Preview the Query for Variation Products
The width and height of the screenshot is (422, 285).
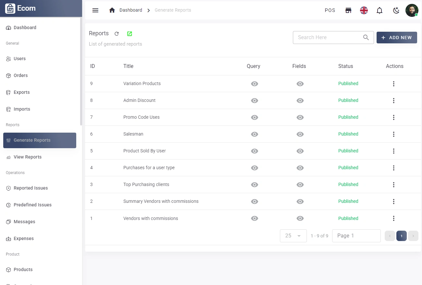click(x=254, y=83)
